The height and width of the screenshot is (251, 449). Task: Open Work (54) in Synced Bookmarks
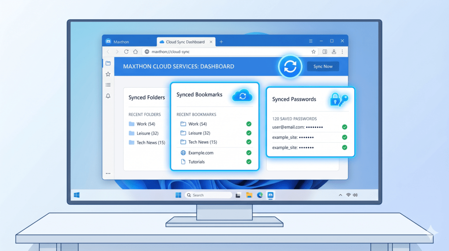[193, 124]
